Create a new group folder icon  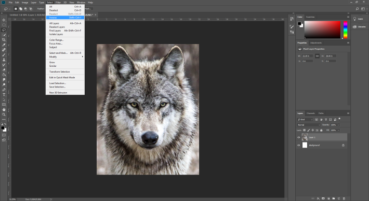click(x=334, y=198)
